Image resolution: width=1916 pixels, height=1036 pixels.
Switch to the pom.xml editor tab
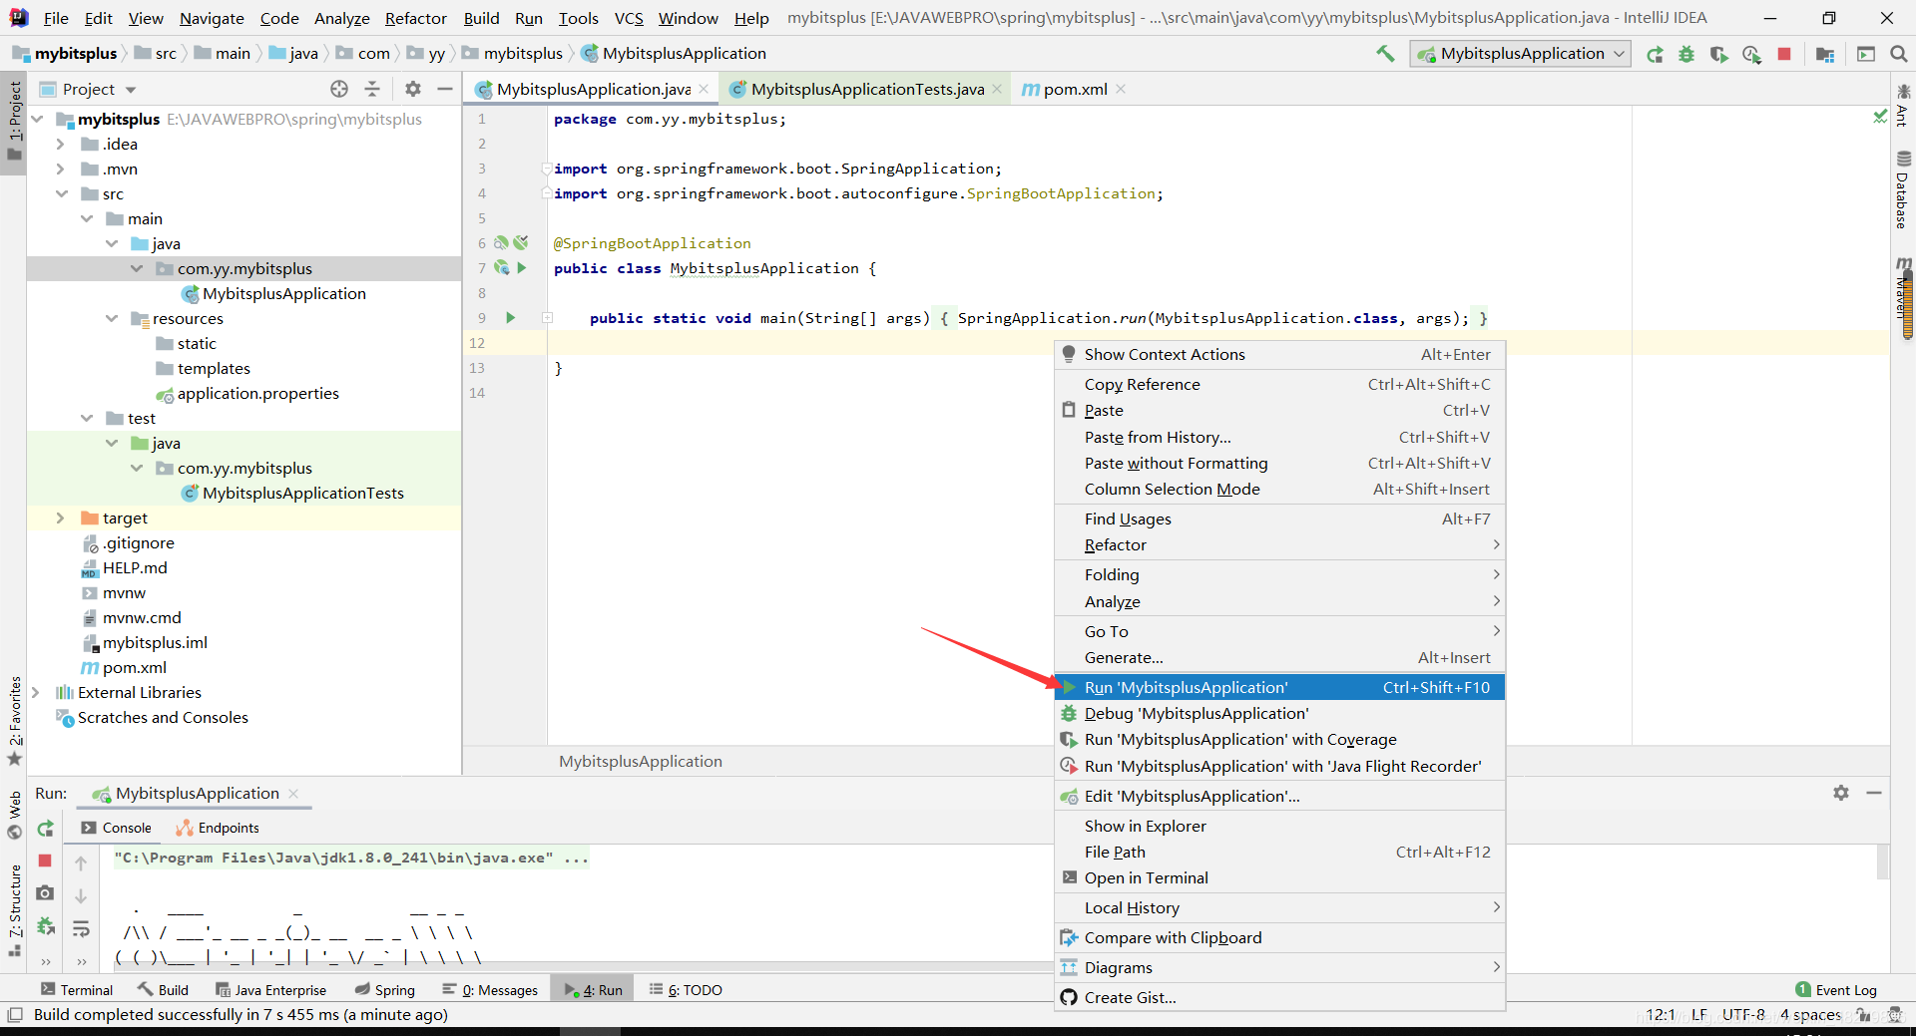pos(1074,89)
